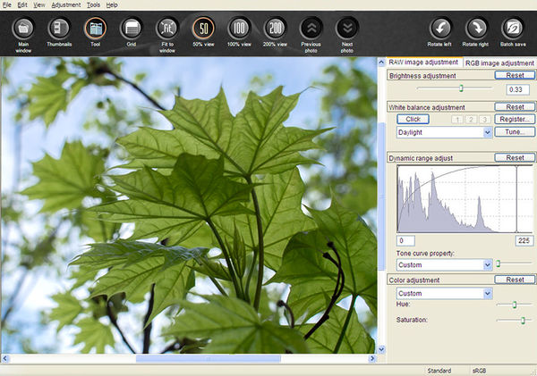This screenshot has width=537, height=376.
Task: Expand the Tone curve property dropdown
Action: [x=488, y=264]
